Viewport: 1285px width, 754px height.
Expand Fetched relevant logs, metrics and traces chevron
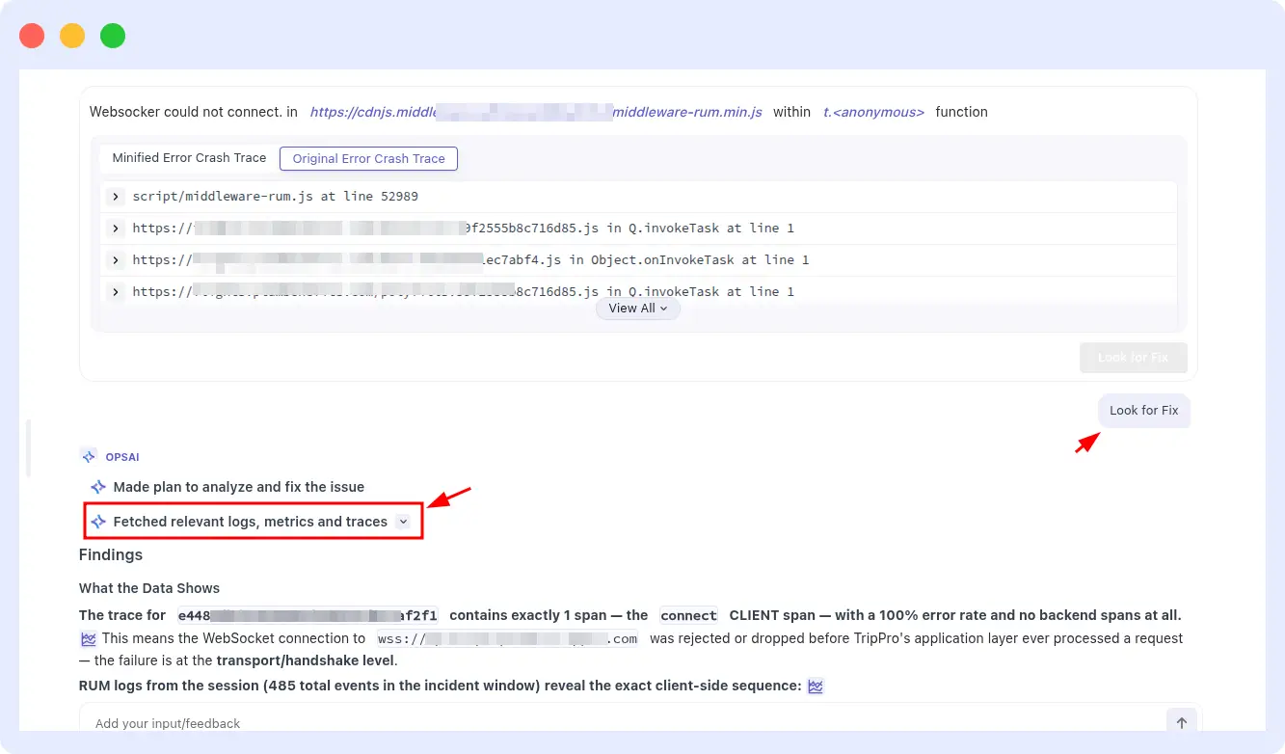pyautogui.click(x=403, y=522)
